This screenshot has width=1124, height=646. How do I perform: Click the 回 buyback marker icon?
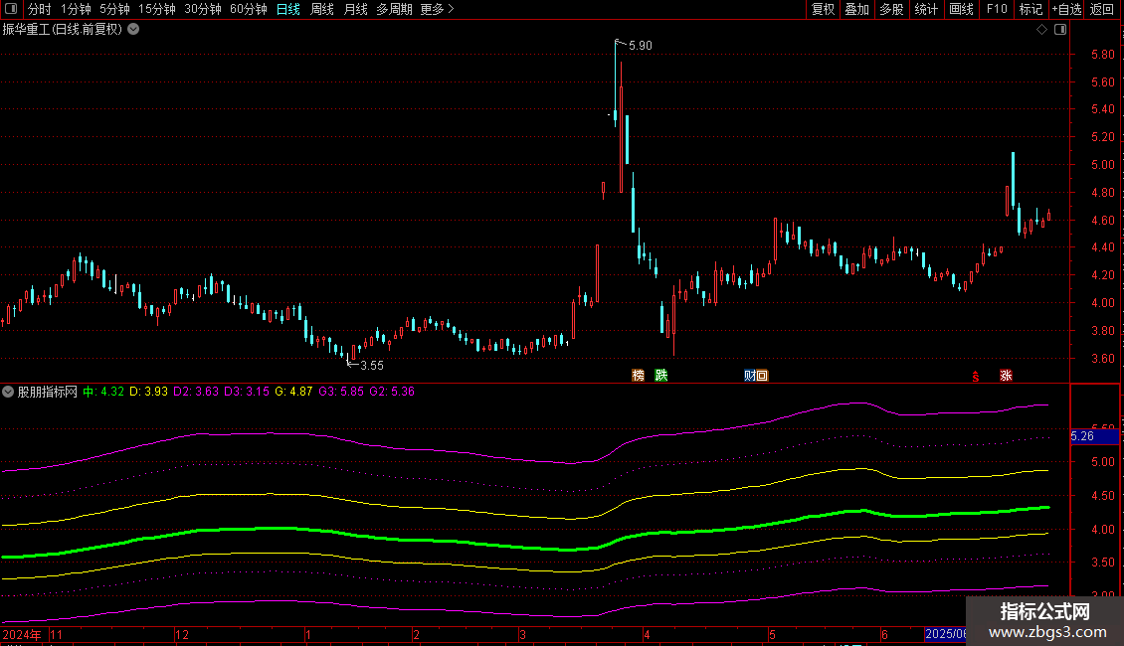click(762, 376)
